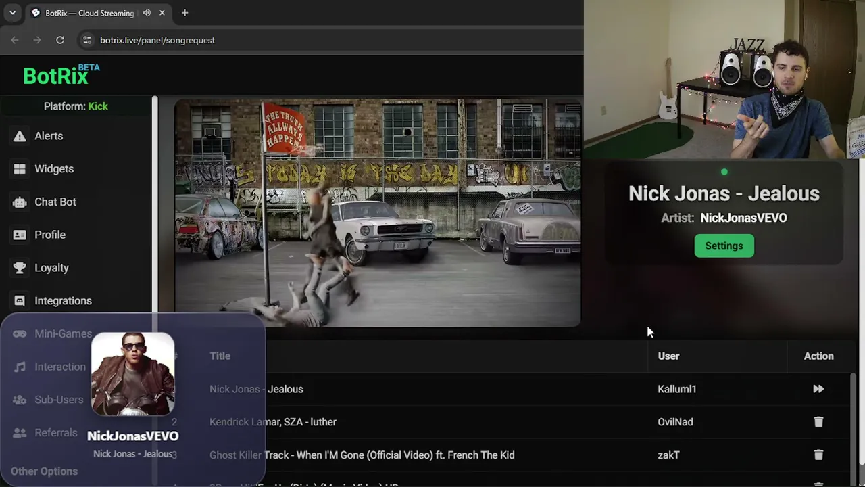Image resolution: width=865 pixels, height=487 pixels.
Task: Select queue row title "Nick Jonas - Jealous"
Action: 256,389
